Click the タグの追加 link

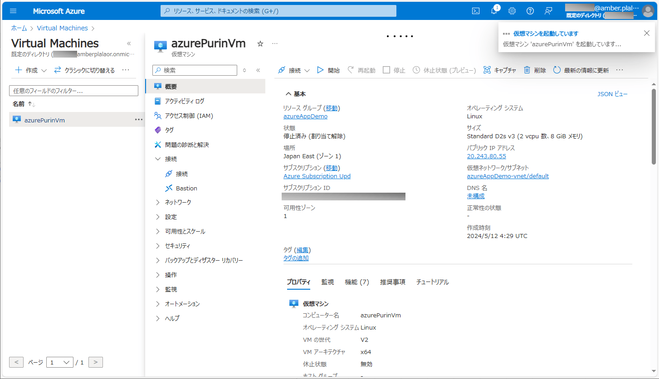tap(296, 258)
